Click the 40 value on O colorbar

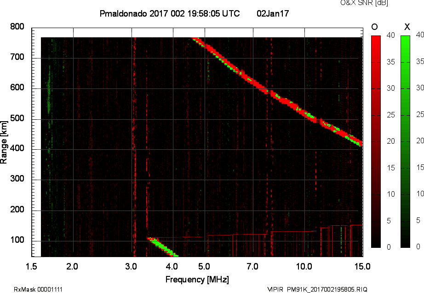point(391,35)
